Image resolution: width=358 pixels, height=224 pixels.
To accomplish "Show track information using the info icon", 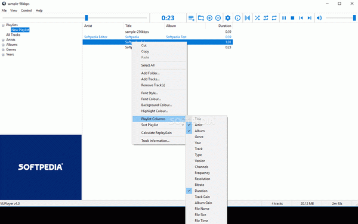I will coord(237,18).
